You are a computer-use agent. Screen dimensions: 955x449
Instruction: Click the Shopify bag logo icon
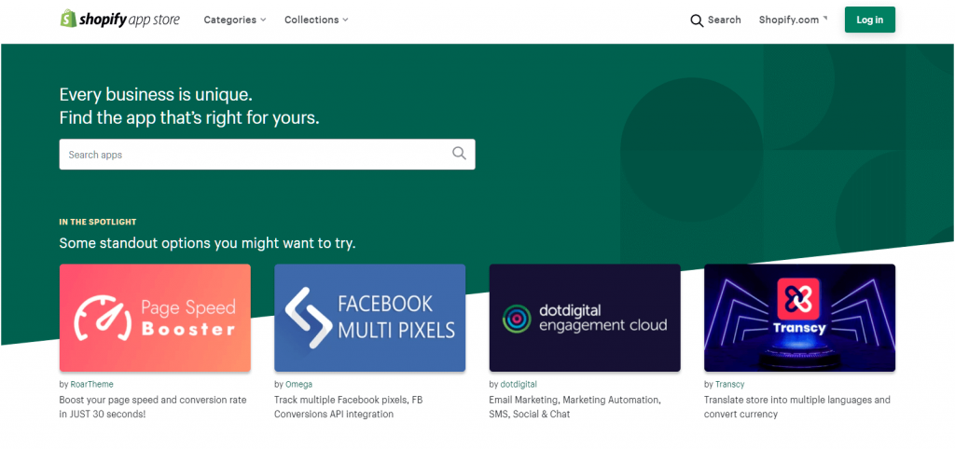coord(68,20)
